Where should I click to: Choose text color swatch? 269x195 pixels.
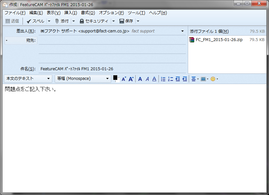coord(115,78)
